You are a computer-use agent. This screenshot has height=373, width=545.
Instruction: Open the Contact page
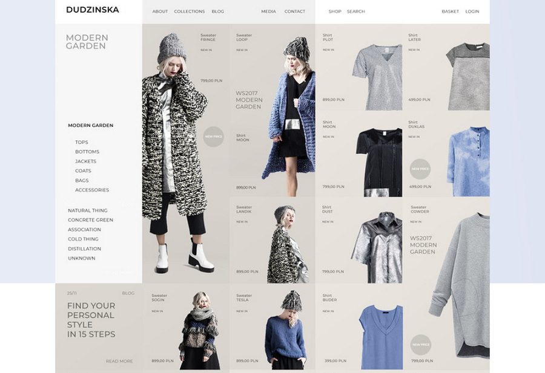pyautogui.click(x=295, y=11)
